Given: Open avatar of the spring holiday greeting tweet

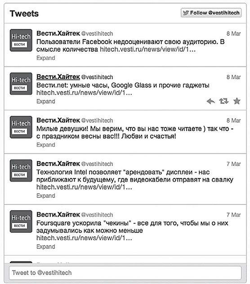Looking at the screenshot, I should 21,127.
